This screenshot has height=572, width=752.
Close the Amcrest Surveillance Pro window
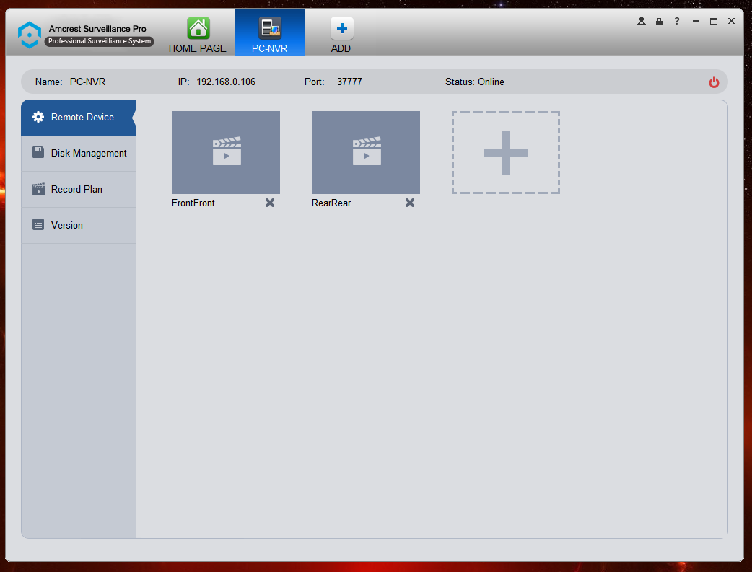tap(731, 21)
